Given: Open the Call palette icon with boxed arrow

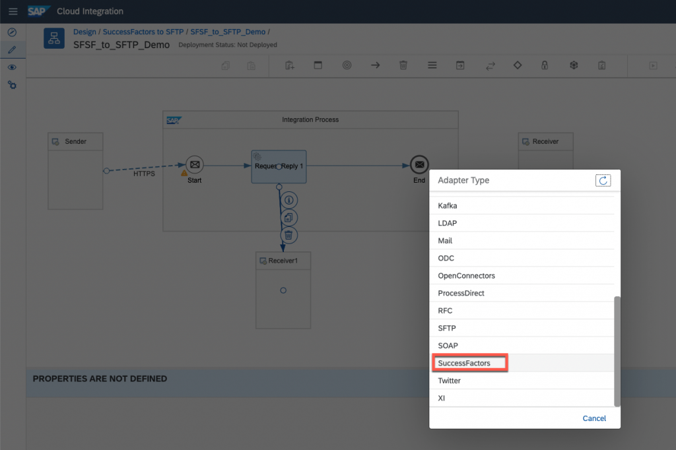Looking at the screenshot, I should 460,65.
